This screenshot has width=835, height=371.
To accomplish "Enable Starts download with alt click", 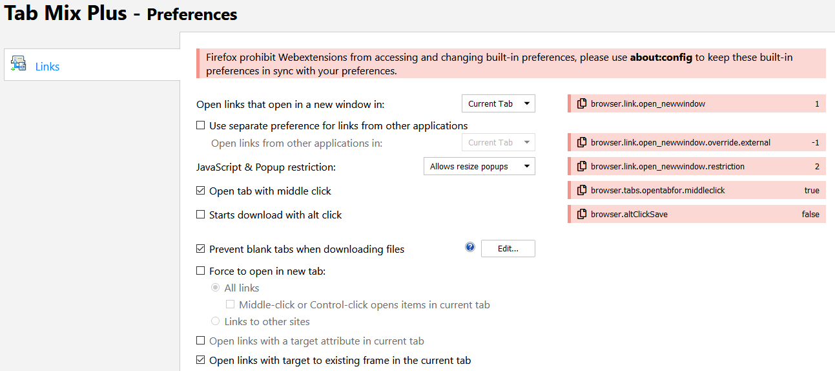I will 201,215.
